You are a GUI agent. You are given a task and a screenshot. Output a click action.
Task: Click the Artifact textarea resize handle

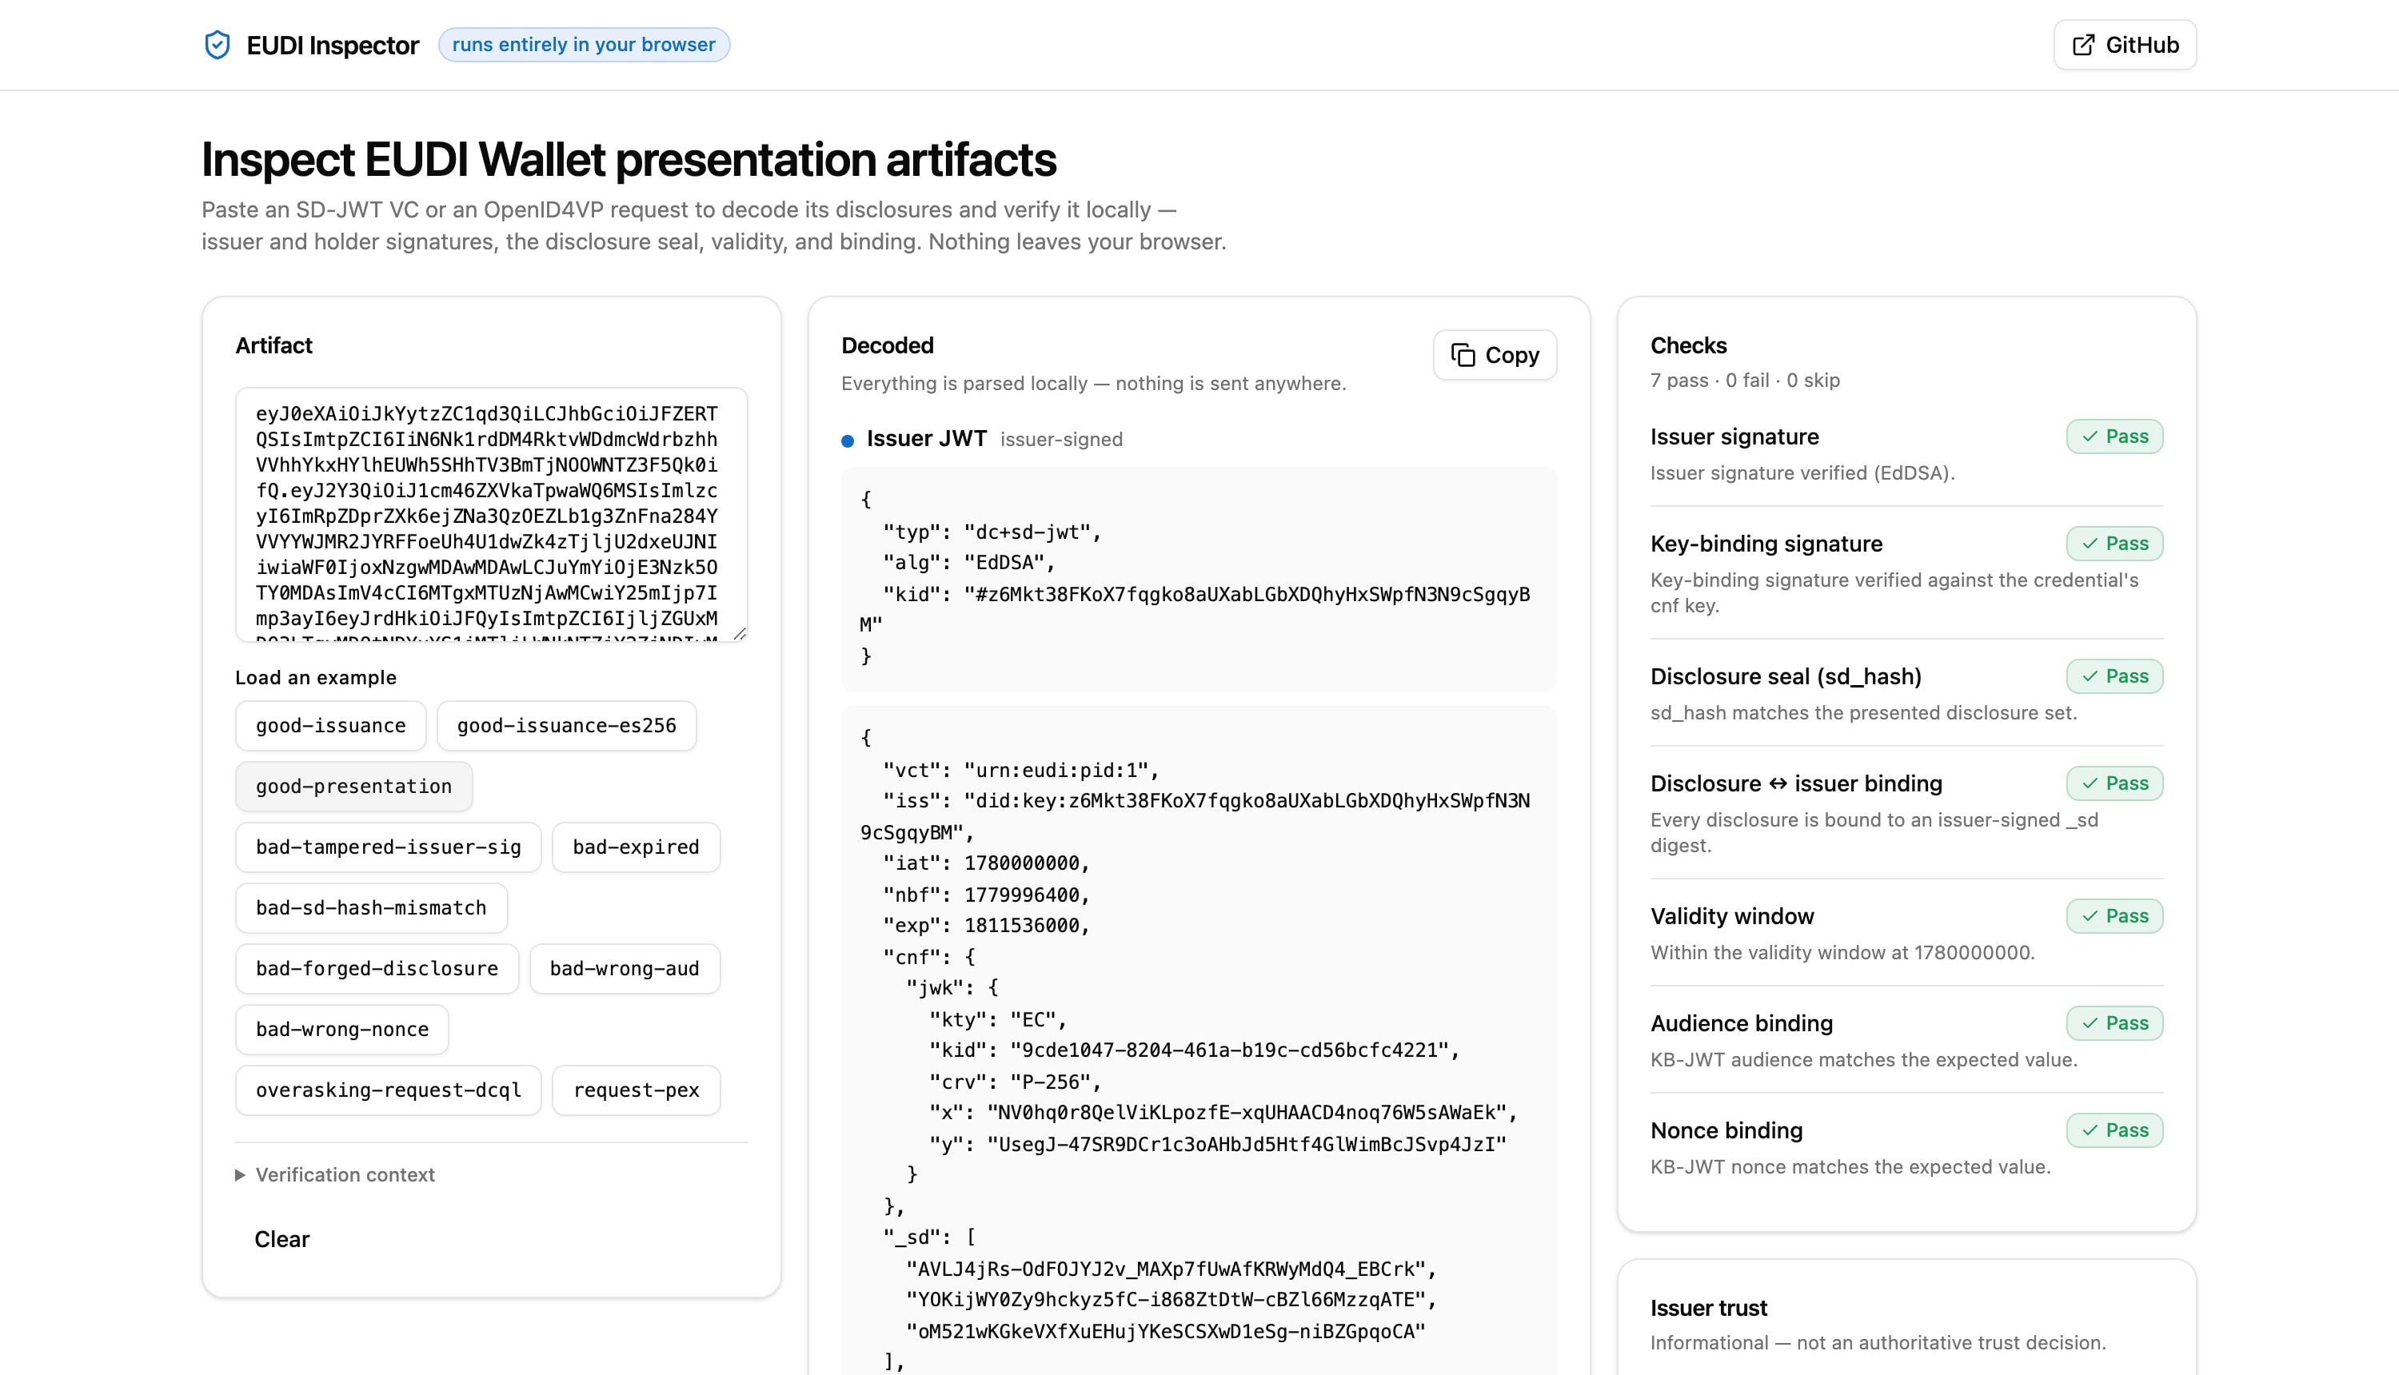pyautogui.click(x=740, y=634)
